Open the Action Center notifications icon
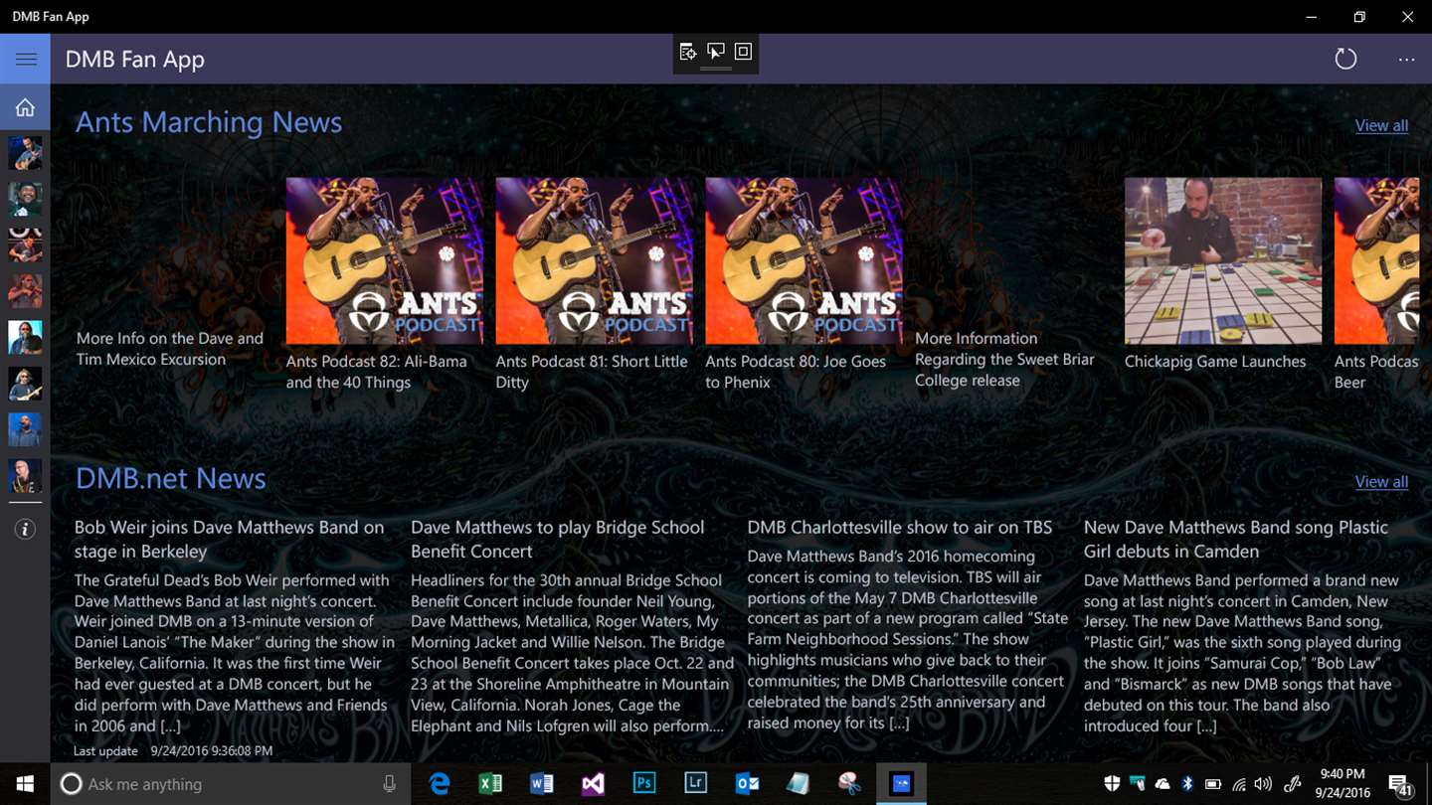The image size is (1432, 805). (x=1399, y=785)
